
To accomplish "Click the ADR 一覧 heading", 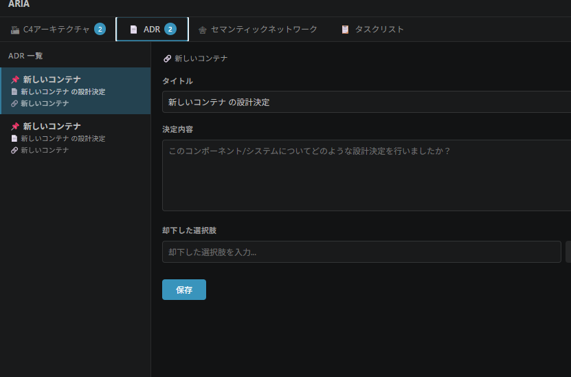I will 25,56.
